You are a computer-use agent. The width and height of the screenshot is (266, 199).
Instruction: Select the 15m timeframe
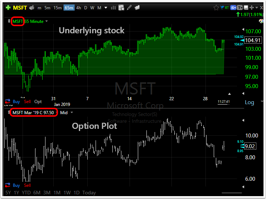point(58,8)
